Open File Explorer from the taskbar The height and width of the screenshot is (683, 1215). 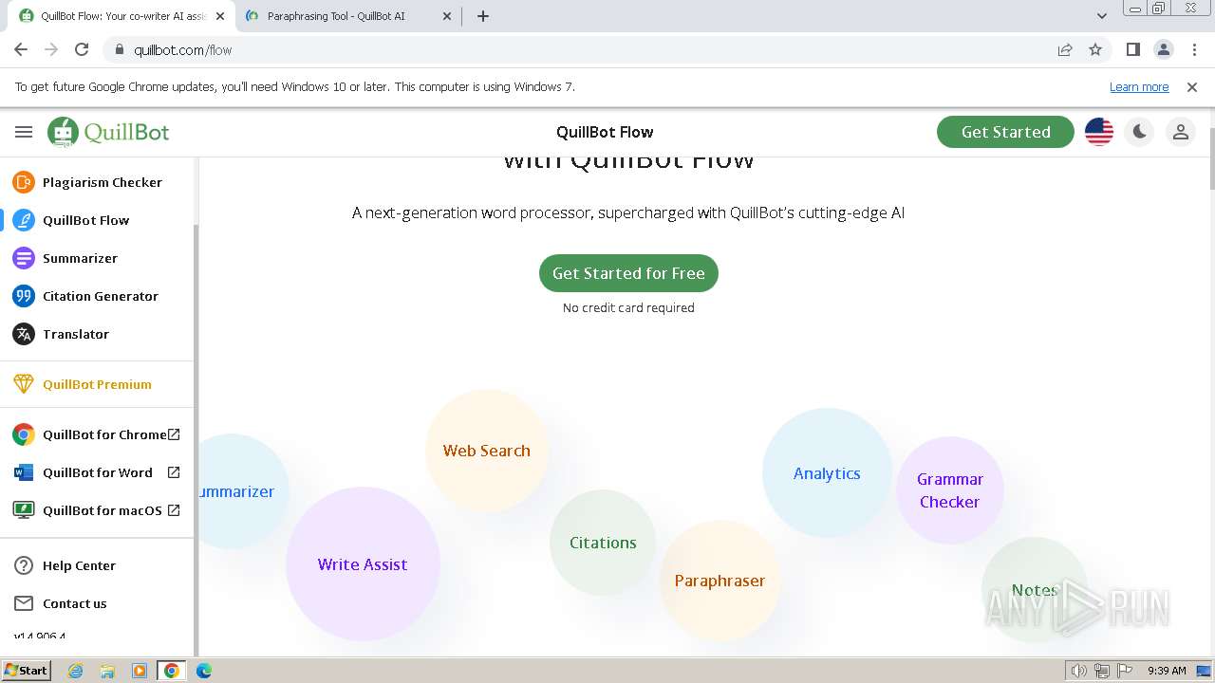(x=107, y=670)
